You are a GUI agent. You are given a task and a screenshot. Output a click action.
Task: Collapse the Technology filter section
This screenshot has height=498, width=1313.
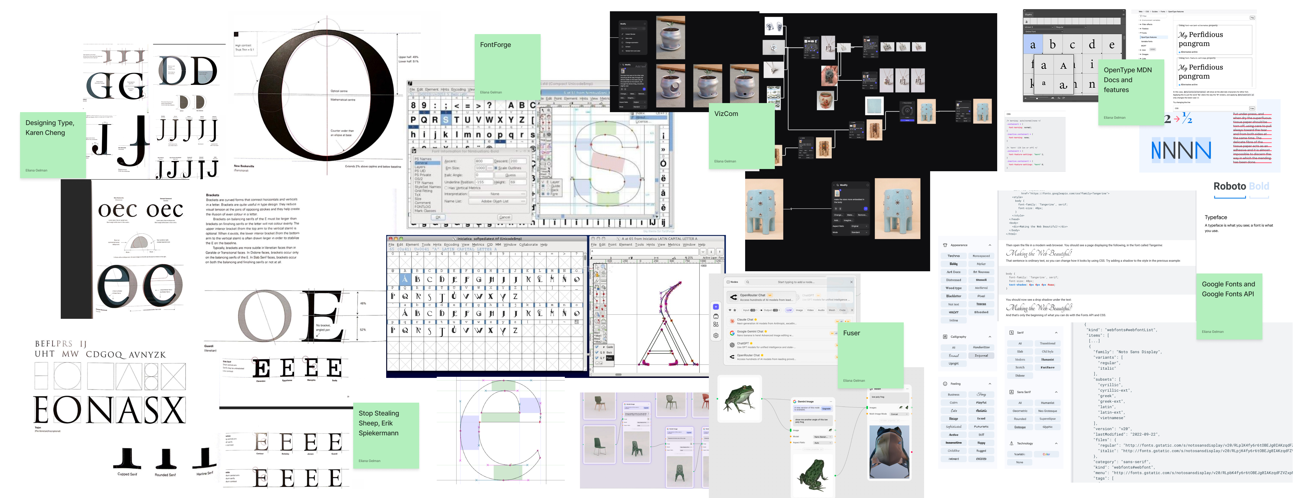[1056, 444]
